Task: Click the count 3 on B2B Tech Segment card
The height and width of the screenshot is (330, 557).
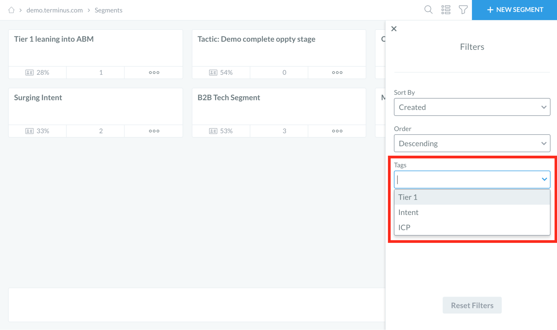Action: coord(284,131)
